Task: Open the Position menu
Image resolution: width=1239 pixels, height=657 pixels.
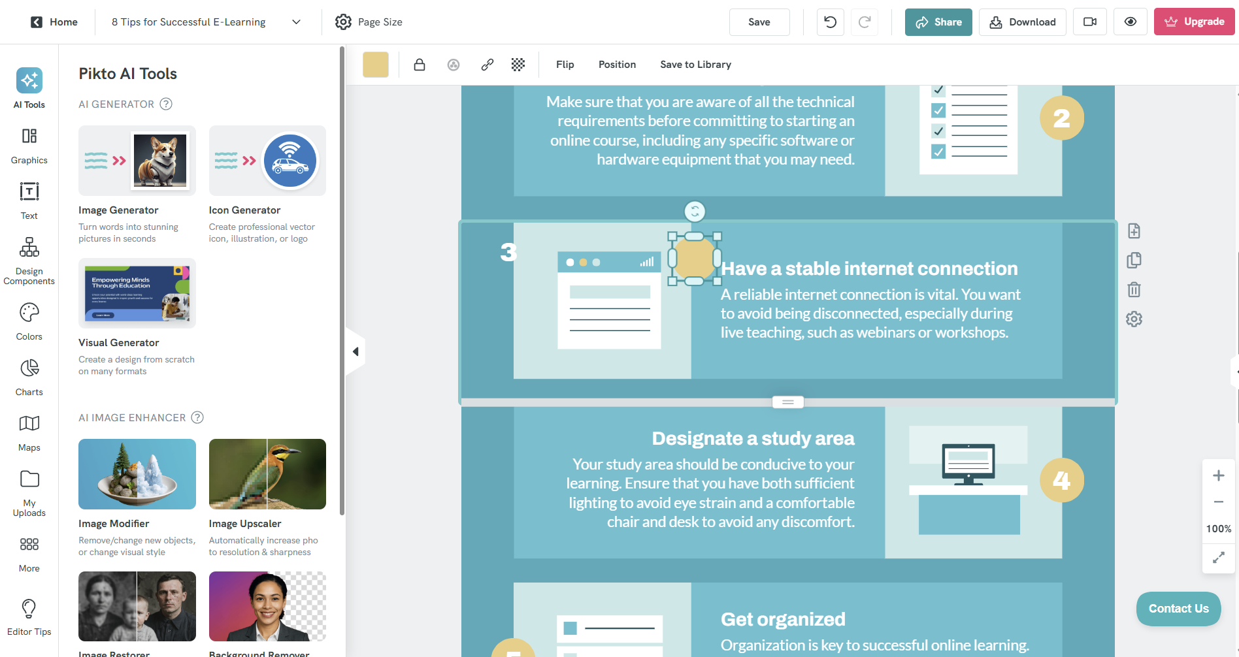Action: pyautogui.click(x=617, y=65)
